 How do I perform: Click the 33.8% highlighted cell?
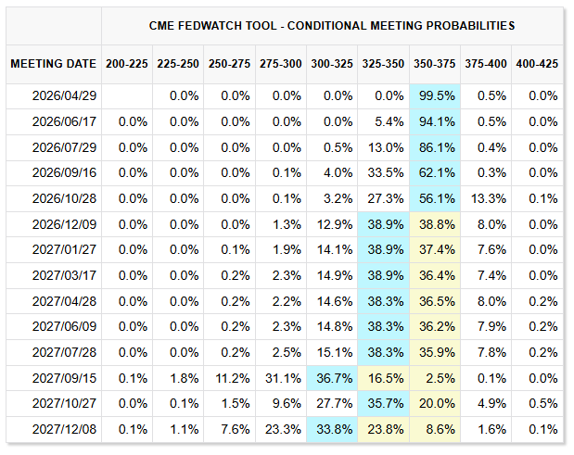tap(331, 429)
